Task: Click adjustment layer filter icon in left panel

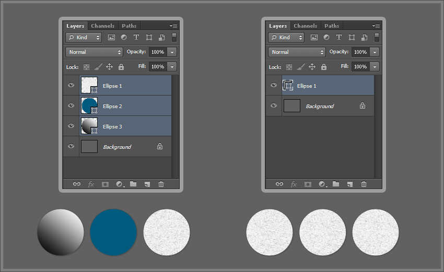Action: 124,37
